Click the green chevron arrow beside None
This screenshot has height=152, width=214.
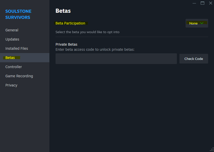[x=202, y=23]
